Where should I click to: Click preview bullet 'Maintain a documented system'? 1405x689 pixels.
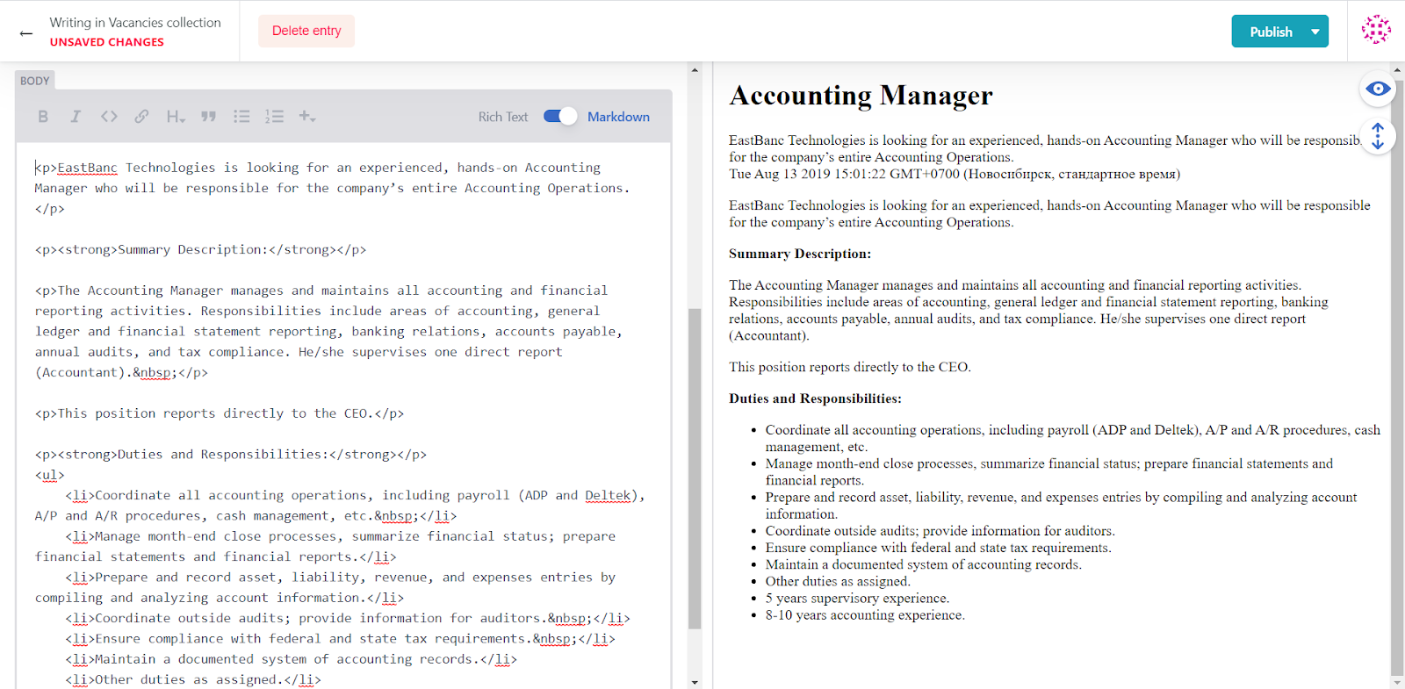click(923, 564)
